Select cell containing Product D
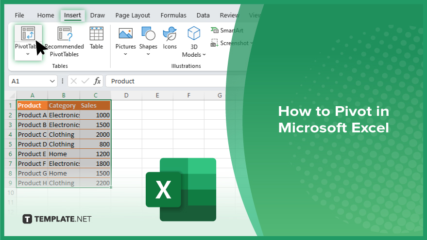Screen dimensions: 427x240 [32, 144]
